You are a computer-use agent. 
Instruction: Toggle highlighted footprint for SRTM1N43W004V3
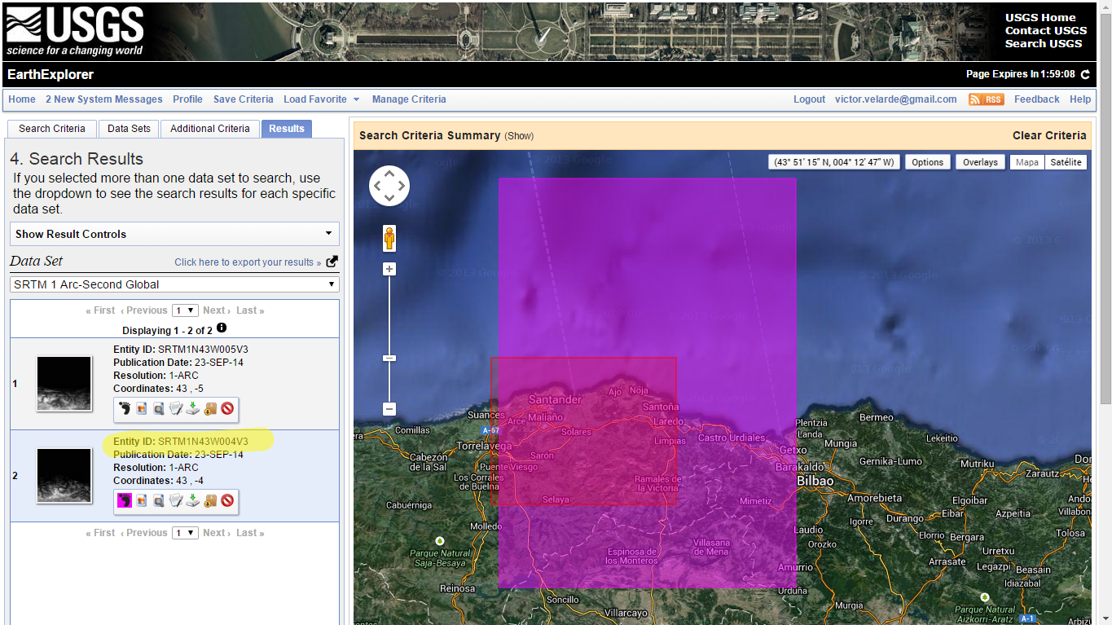tap(124, 500)
